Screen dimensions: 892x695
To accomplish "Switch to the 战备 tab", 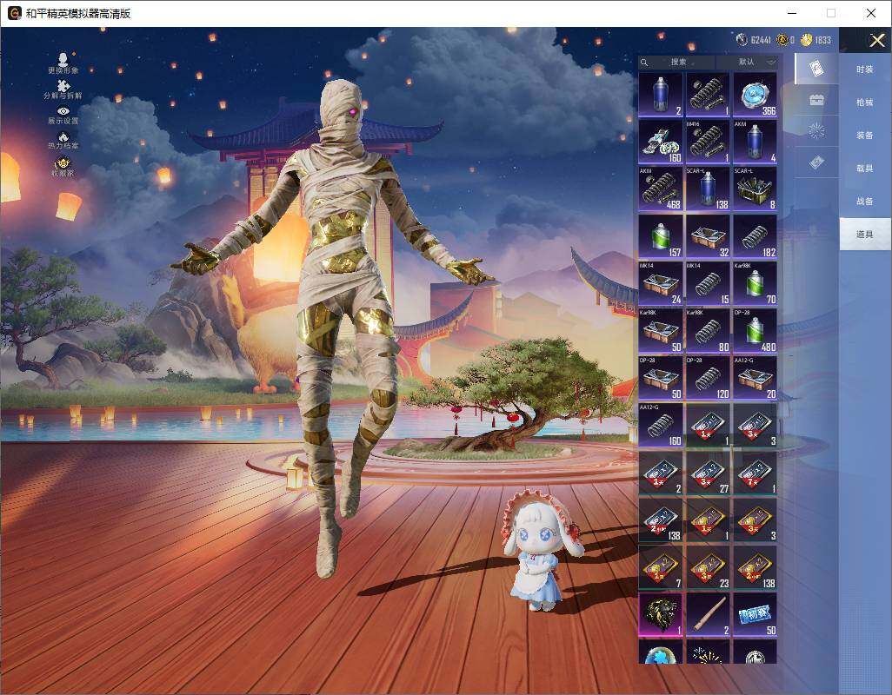I will 865,202.
